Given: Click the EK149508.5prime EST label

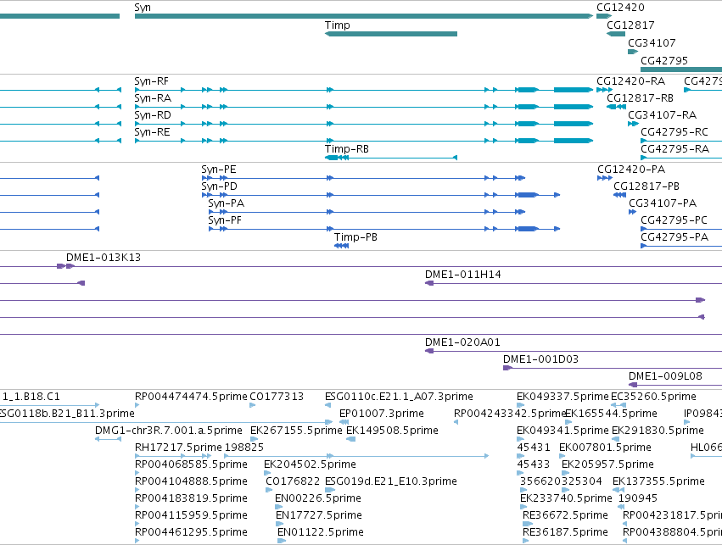Looking at the screenshot, I should [392, 431].
